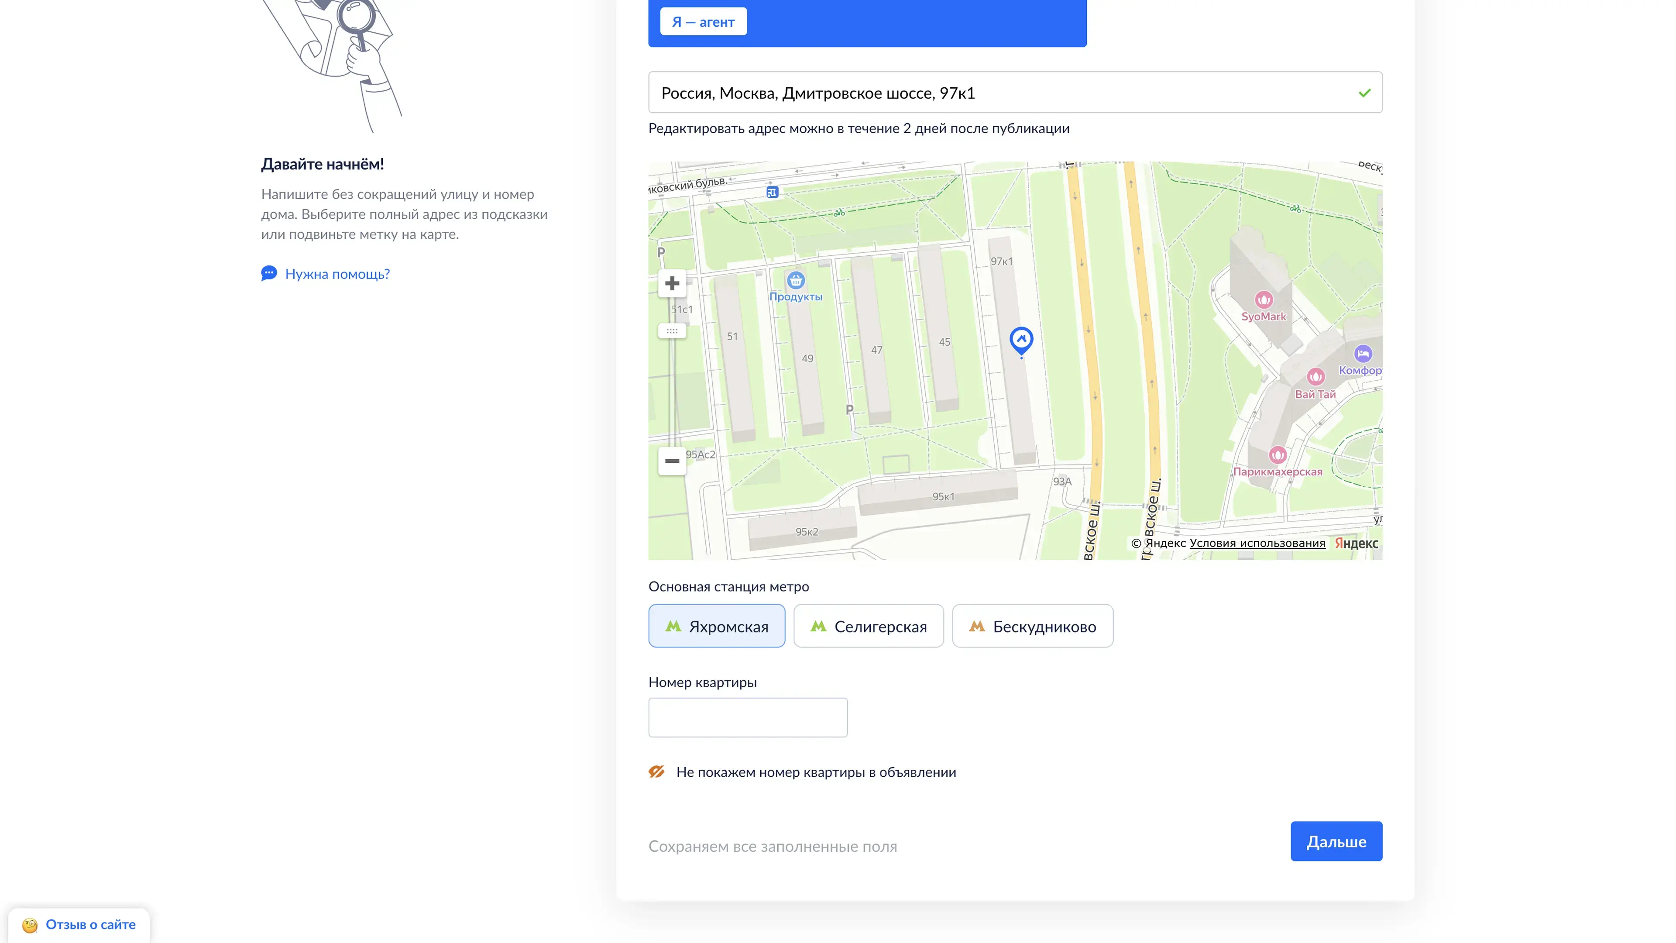Choose Бескудниково as the main station
Screen dimensions: 1676x943
coord(1032,626)
